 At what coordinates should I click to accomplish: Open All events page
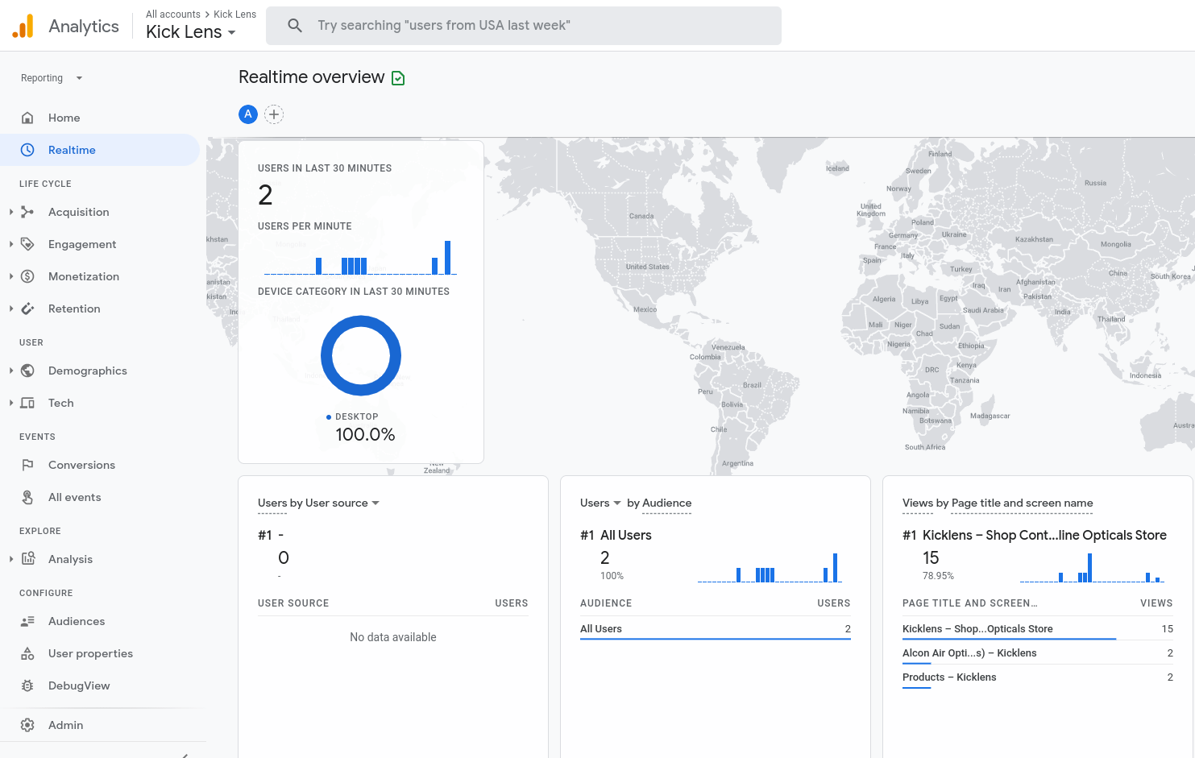pyautogui.click(x=74, y=497)
